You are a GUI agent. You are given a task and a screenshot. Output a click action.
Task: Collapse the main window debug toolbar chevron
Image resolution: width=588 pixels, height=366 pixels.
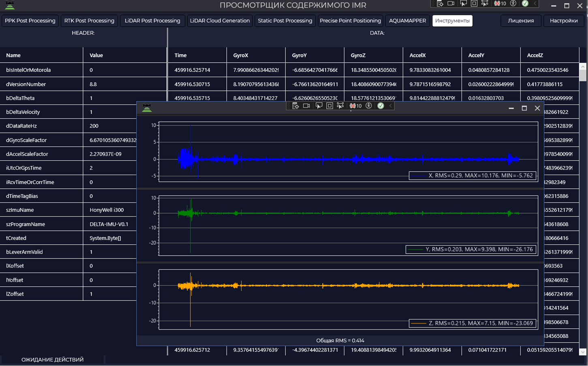(x=535, y=4)
